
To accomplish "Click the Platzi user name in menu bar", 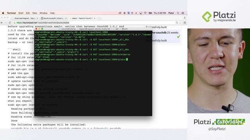I will pyautogui.click(x=171, y=13).
